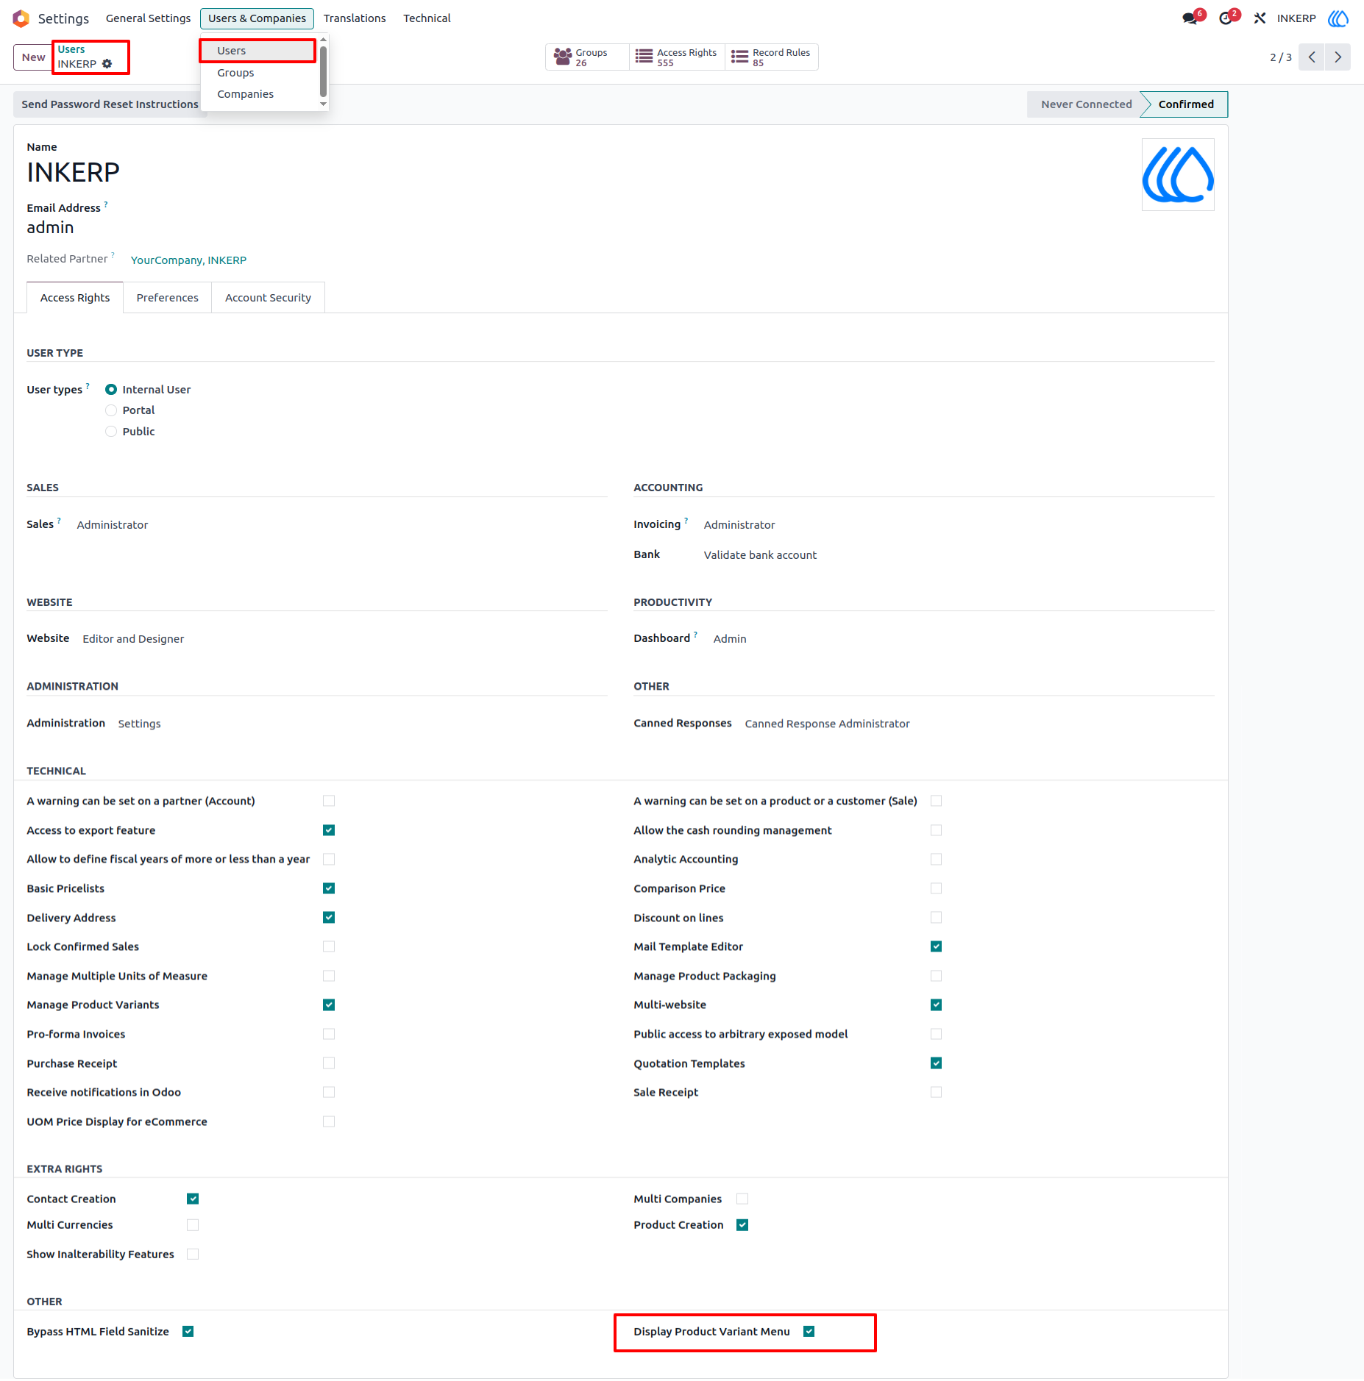Image resolution: width=1364 pixels, height=1381 pixels.
Task: Click the dropdown menu scrollbar
Action: coord(323,71)
